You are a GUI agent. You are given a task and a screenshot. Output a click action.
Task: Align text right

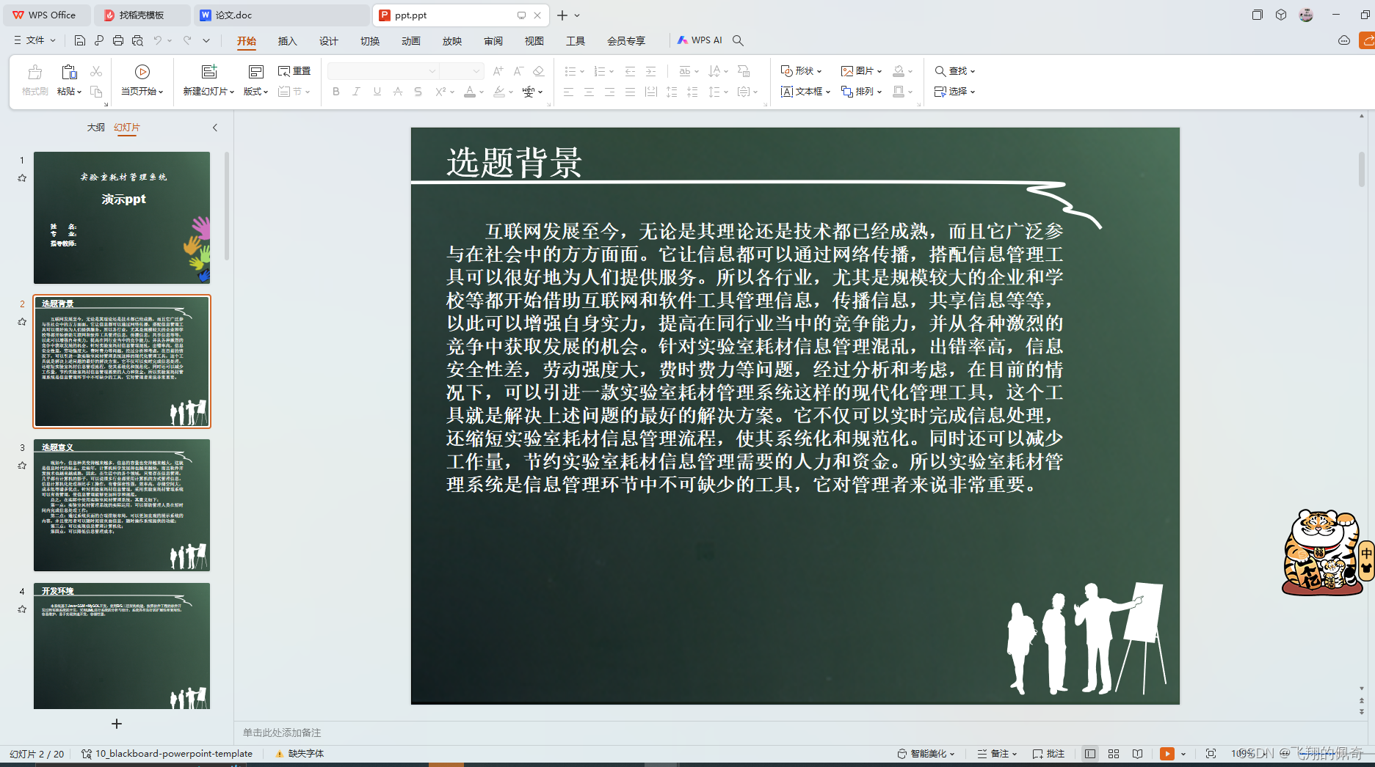click(609, 92)
